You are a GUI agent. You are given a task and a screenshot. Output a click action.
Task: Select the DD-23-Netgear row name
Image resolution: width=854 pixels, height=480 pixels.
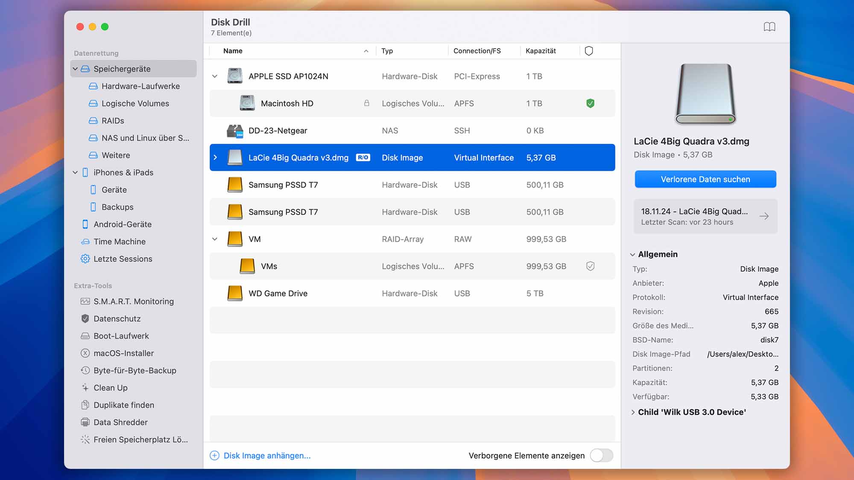[278, 131]
